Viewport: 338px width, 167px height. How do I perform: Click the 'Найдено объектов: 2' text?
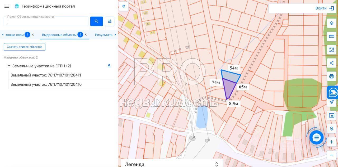21,57
